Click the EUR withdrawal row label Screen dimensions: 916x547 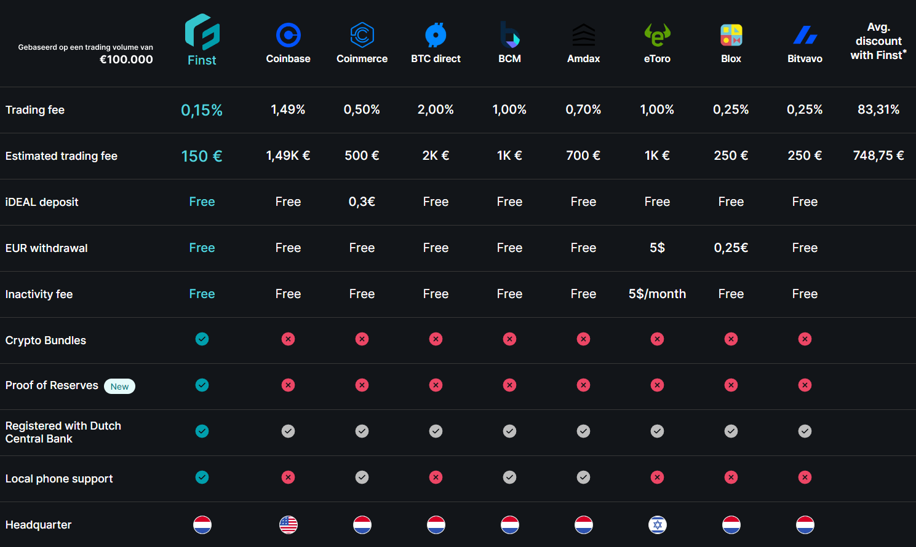click(47, 248)
